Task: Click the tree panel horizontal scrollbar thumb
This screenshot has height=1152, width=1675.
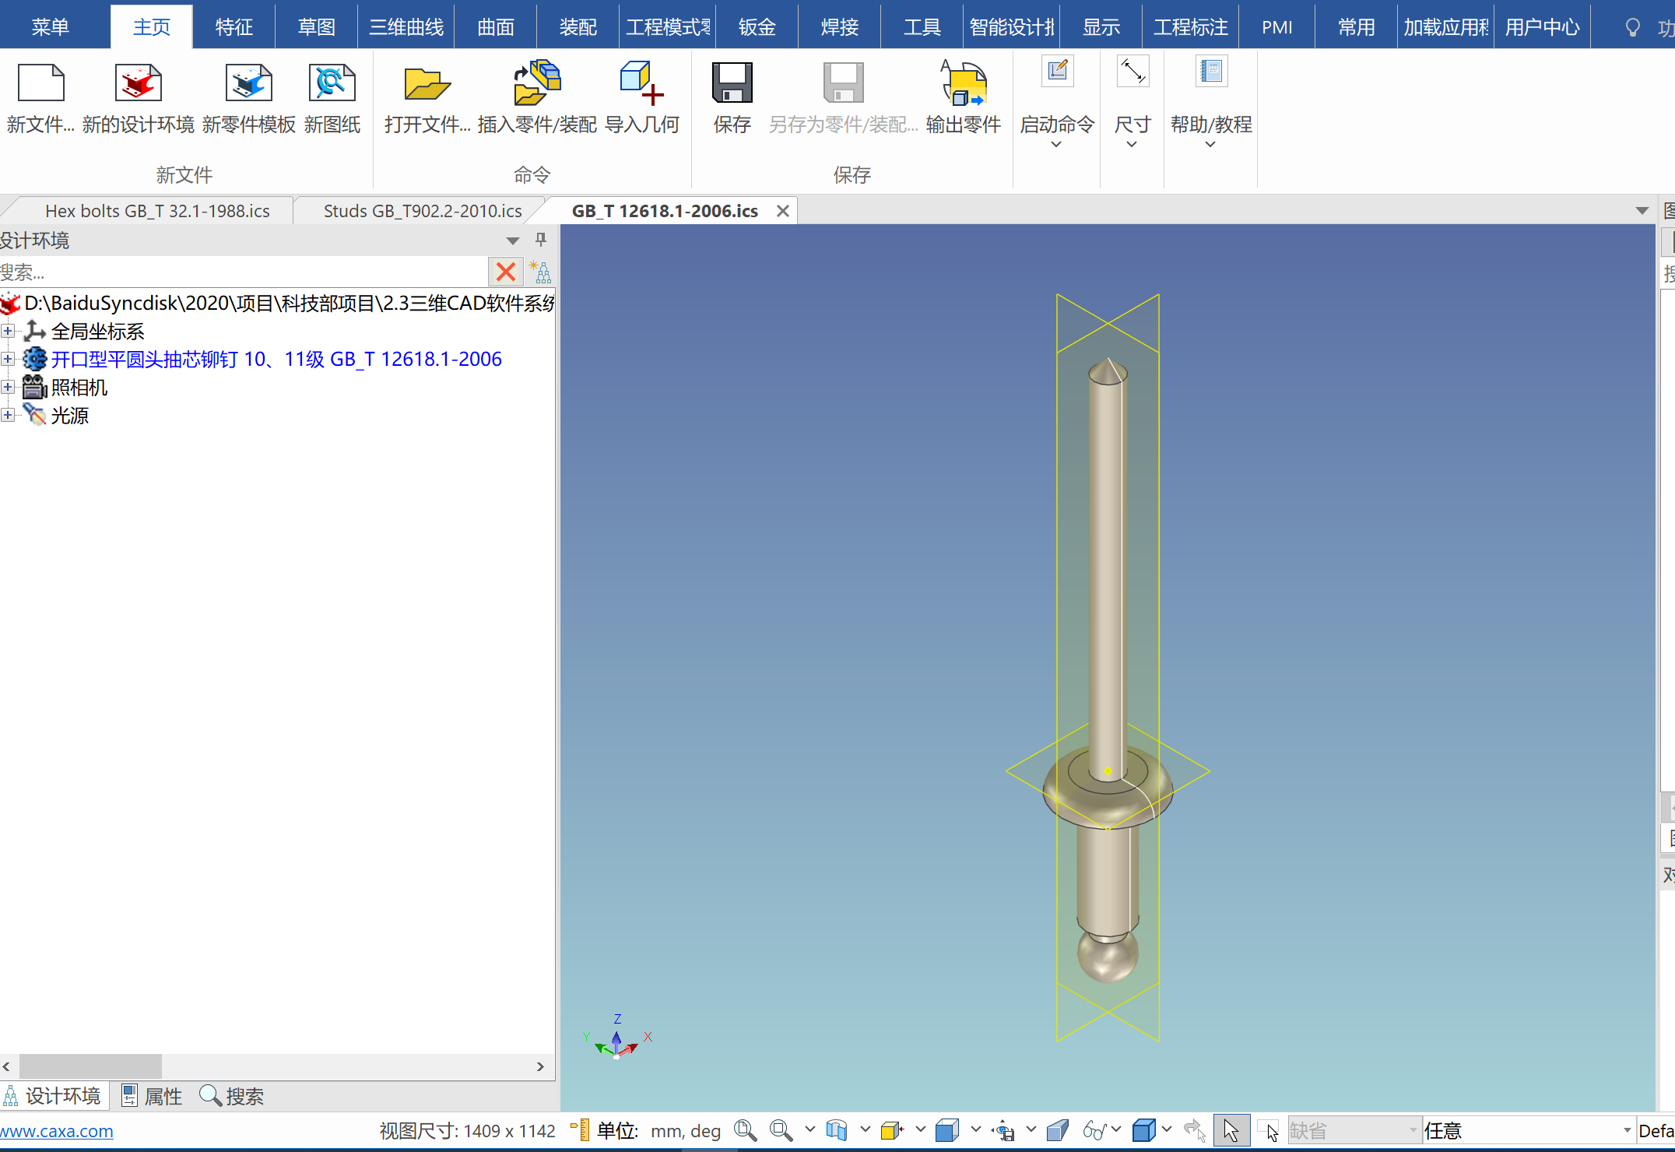Action: click(90, 1066)
